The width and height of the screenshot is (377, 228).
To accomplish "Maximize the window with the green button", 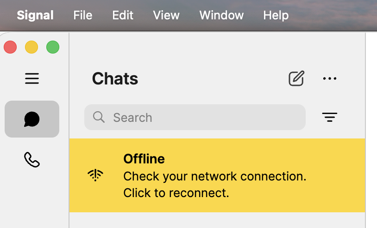I will [53, 47].
